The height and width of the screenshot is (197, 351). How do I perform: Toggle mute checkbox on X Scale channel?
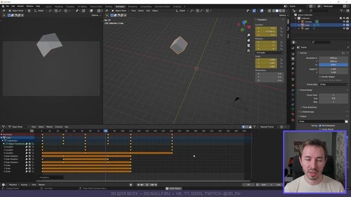[x=30, y=165]
